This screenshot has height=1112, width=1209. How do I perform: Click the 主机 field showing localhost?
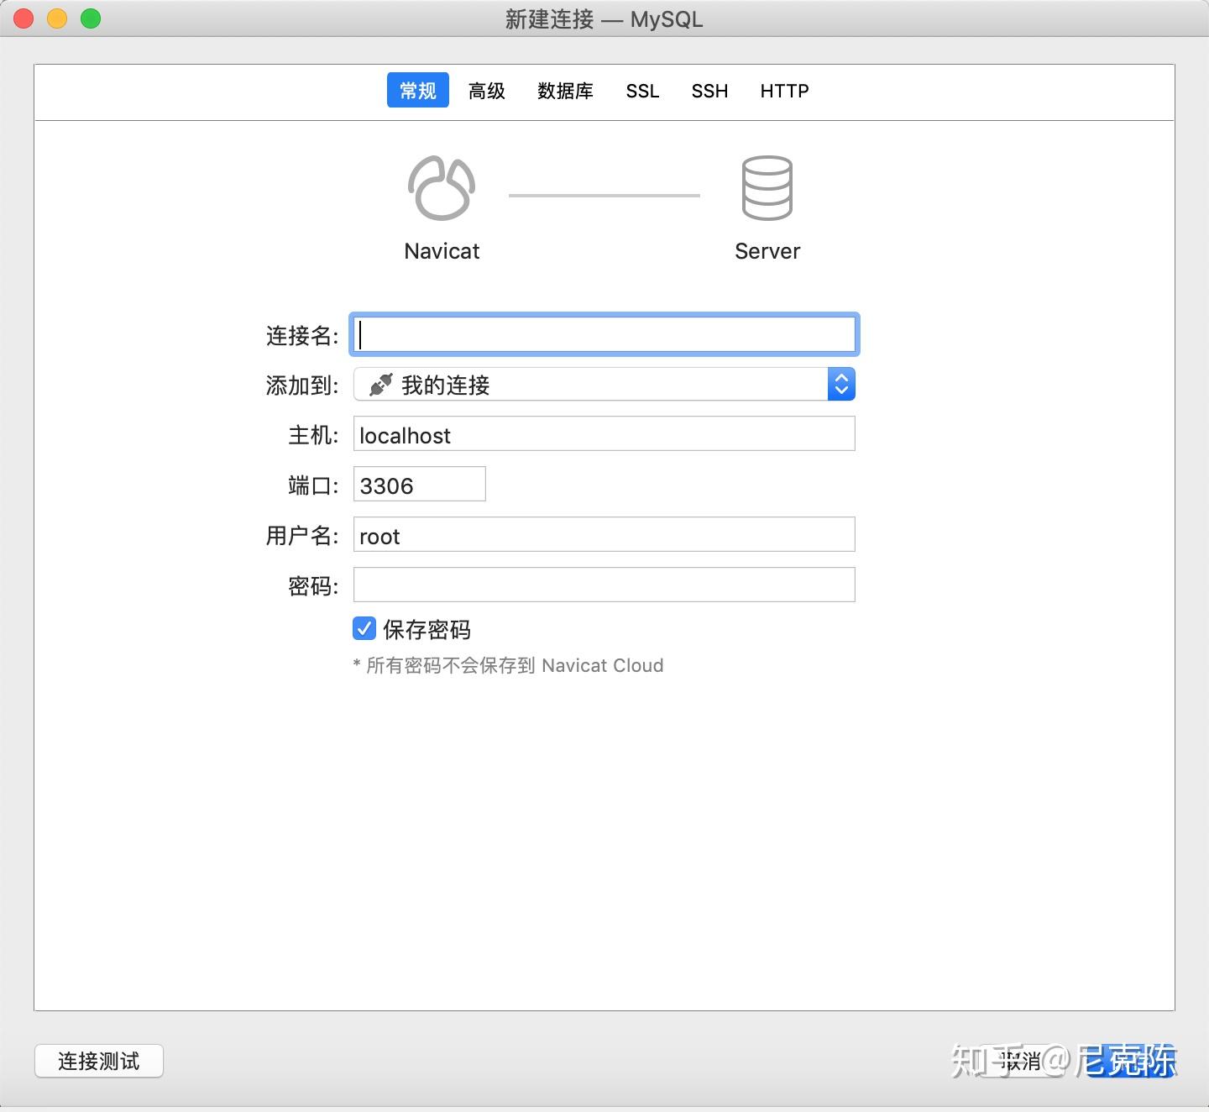pos(604,434)
